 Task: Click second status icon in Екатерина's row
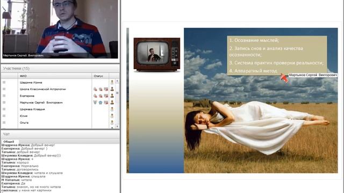point(101,96)
